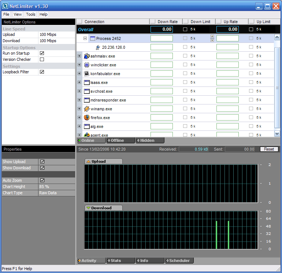Expand the lsass.exe tree node
The width and height of the screenshot is (282, 273).
79,82
